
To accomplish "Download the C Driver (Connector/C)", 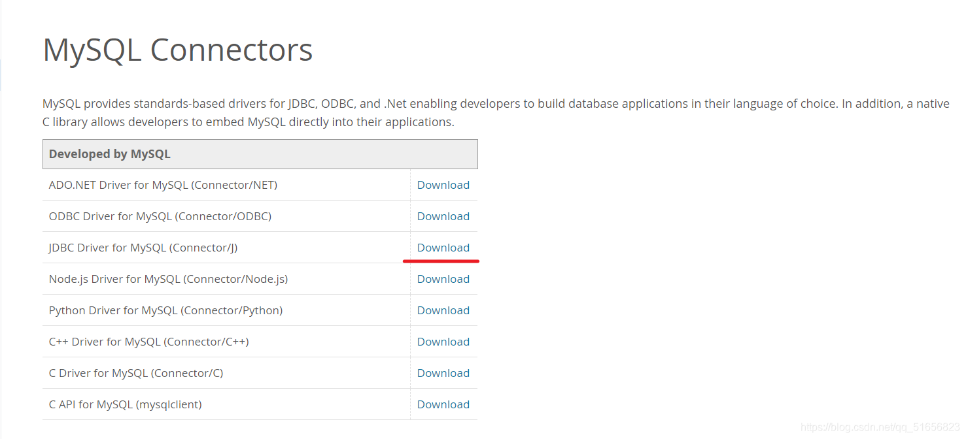I will click(x=443, y=373).
